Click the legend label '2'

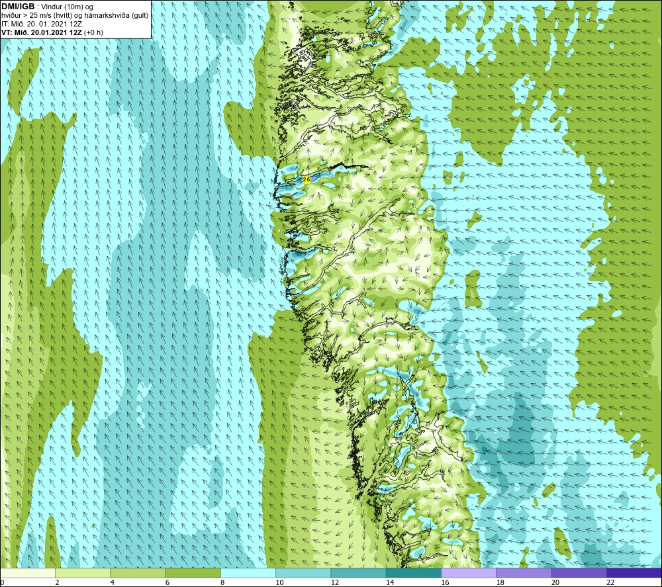tap(57, 583)
